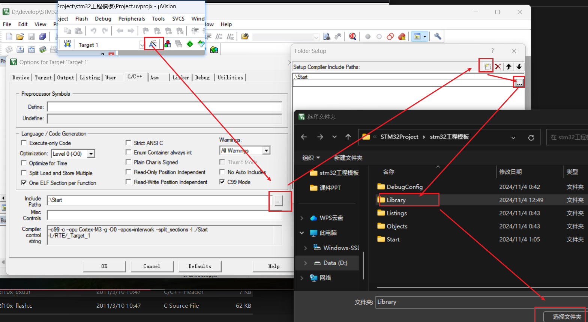Viewport: 588px width, 322px height.
Task: Click the Translate file icon
Action: tap(9, 49)
